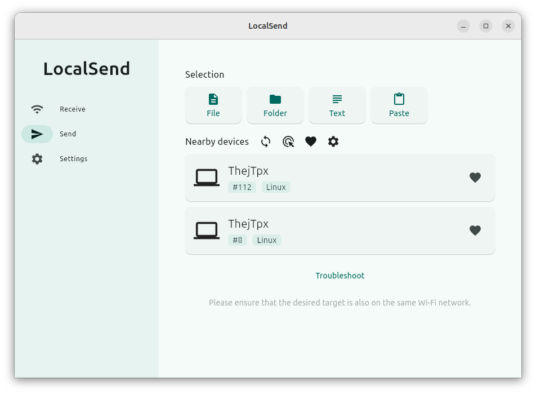Click the sidebar Settings gear icon

point(37,159)
